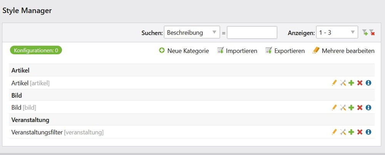Show info for Veranstaltungsfilter row
Screen dimensions: 385x155
coord(368,132)
